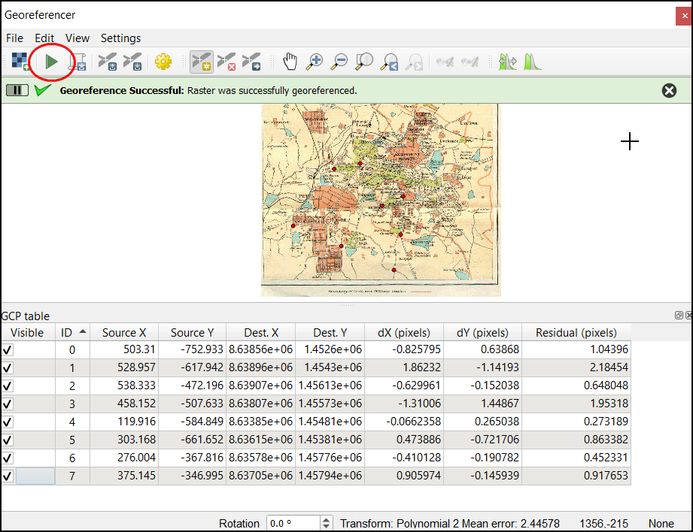Click the Save GCP Points As icon
693x532 pixels.
tap(132, 62)
